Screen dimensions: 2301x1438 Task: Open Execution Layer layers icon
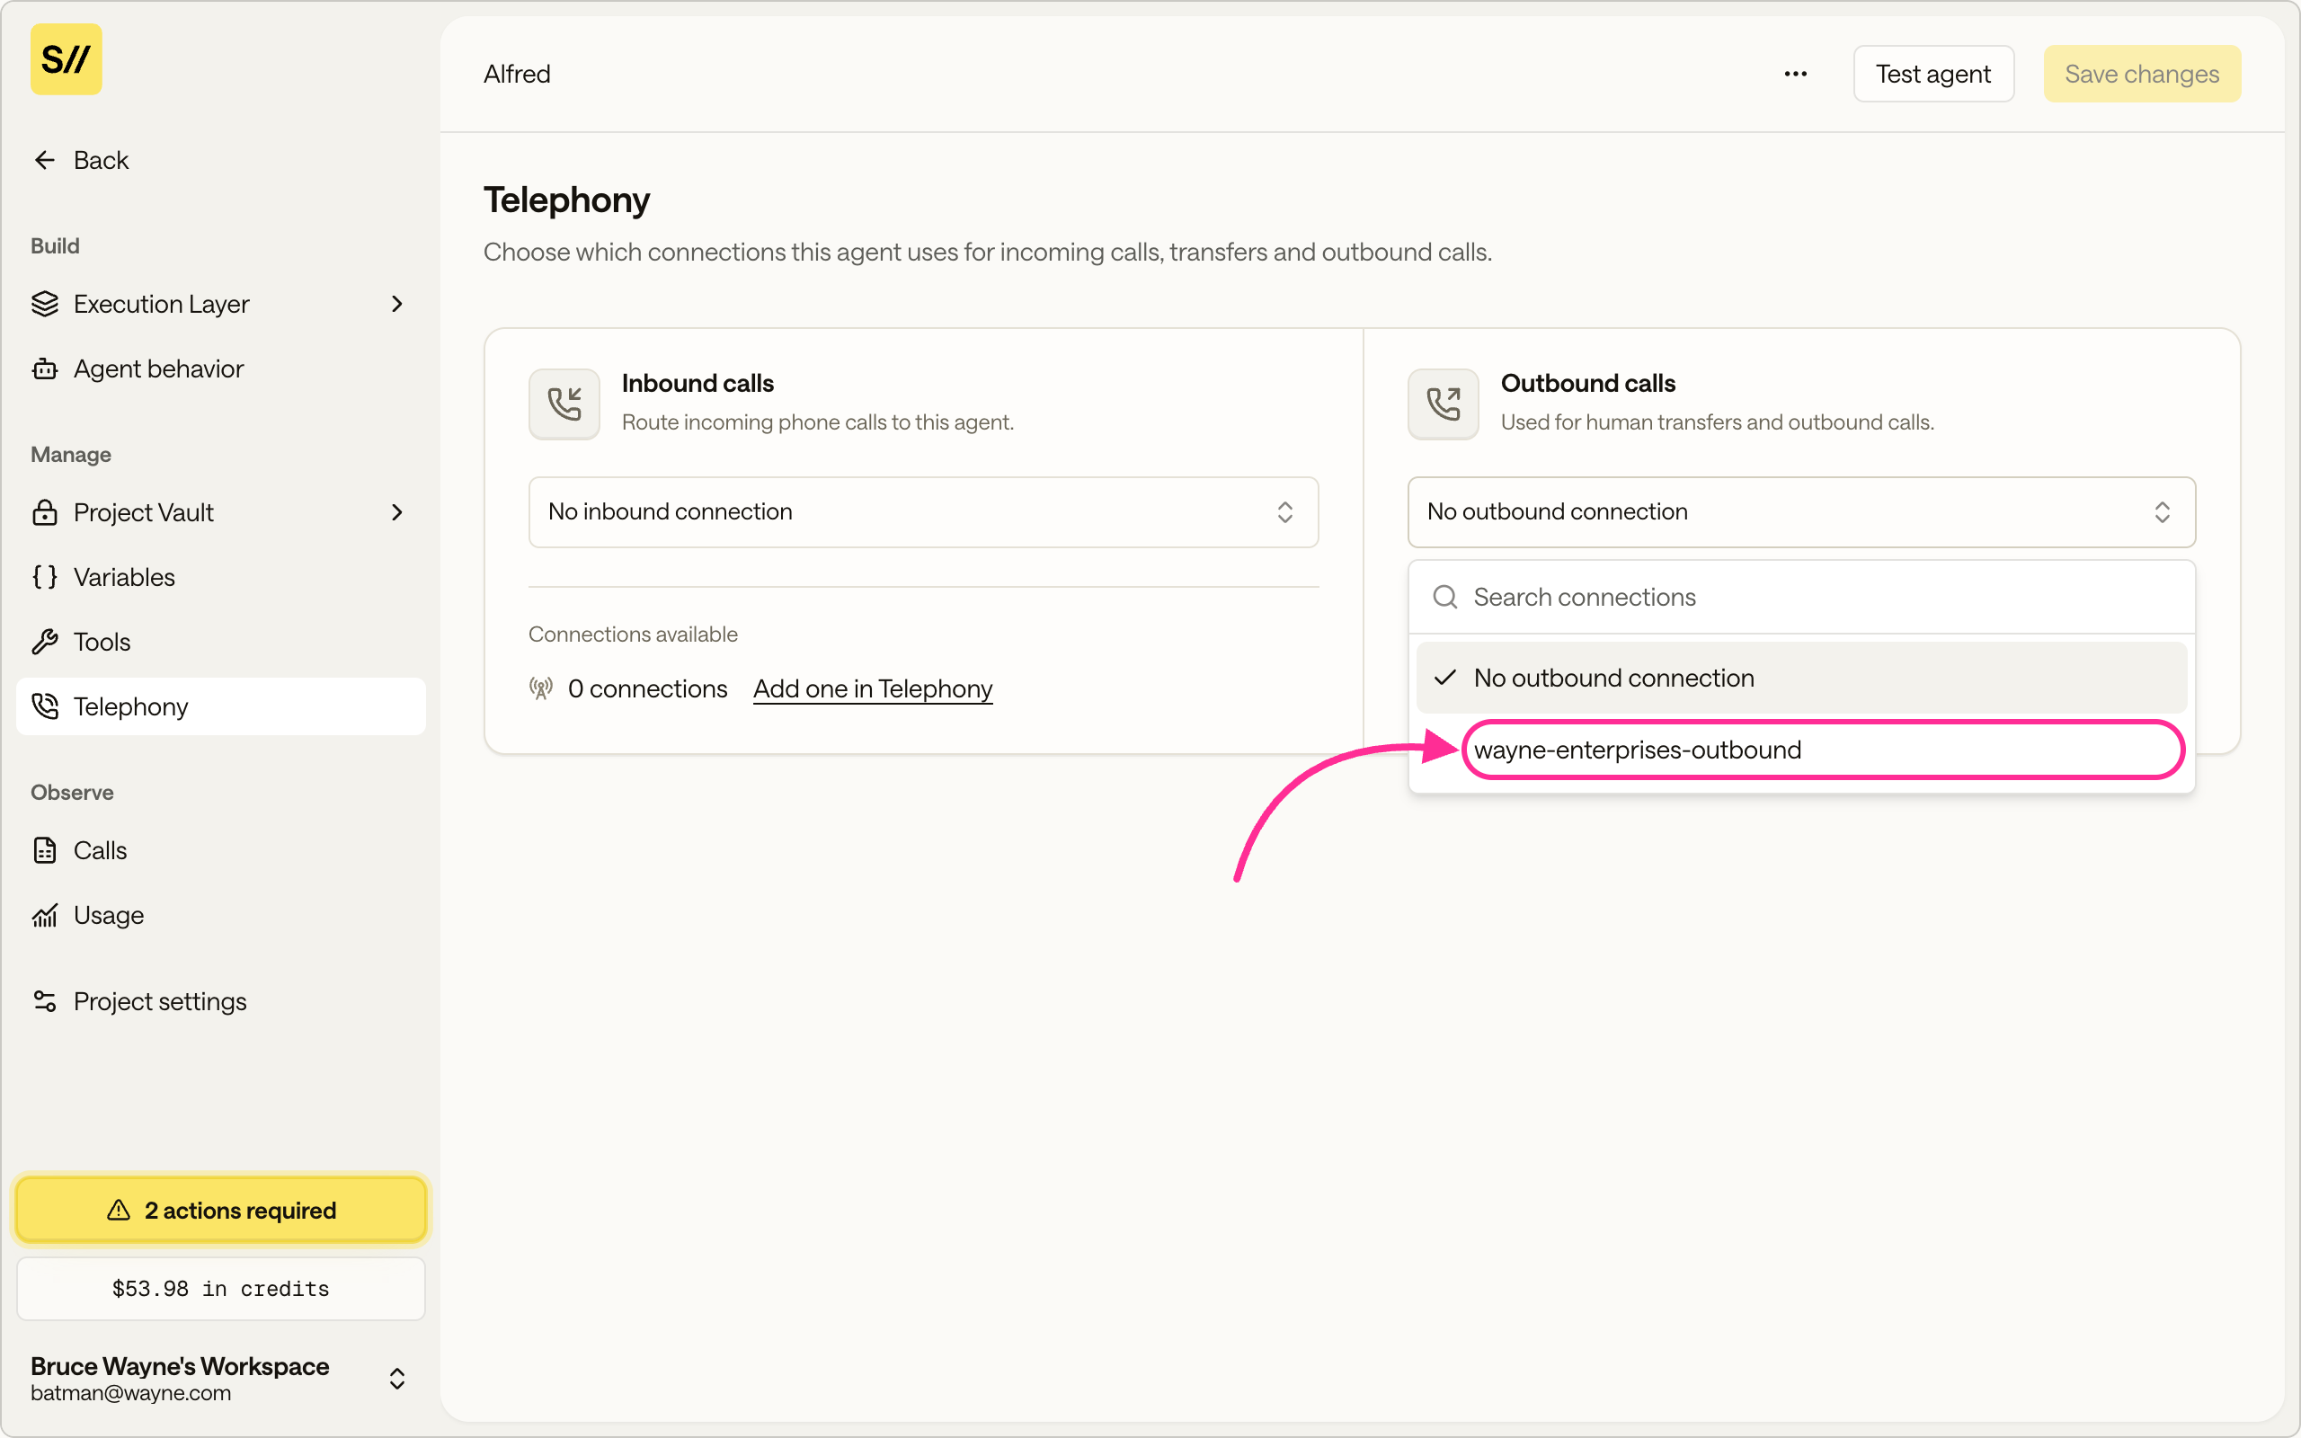point(45,305)
